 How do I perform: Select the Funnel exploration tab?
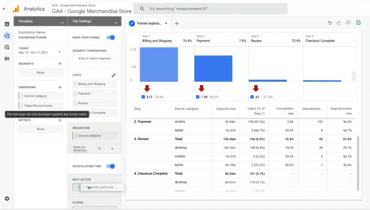149,24
